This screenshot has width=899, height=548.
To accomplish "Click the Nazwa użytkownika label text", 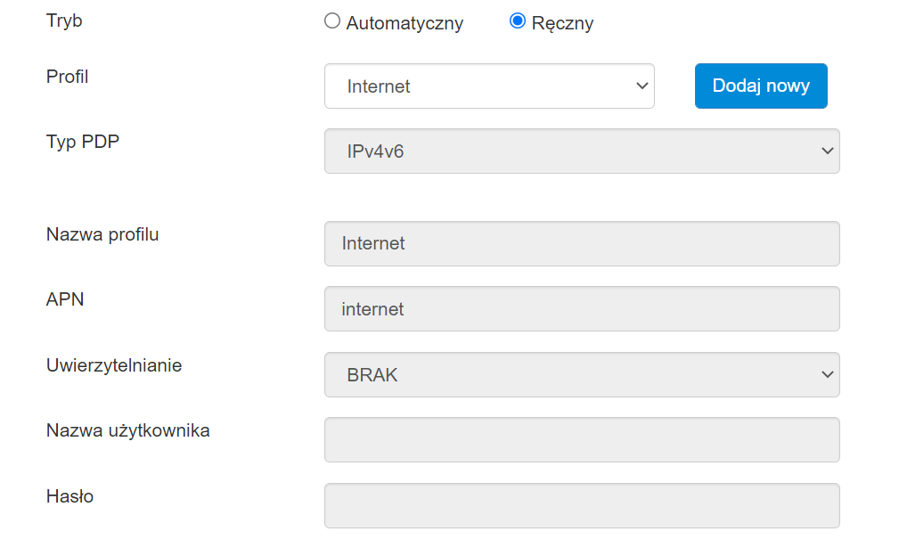I will pos(128,430).
